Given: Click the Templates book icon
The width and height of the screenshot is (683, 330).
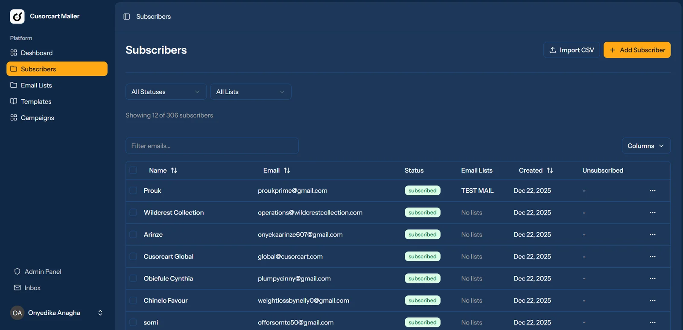Looking at the screenshot, I should click(x=14, y=101).
